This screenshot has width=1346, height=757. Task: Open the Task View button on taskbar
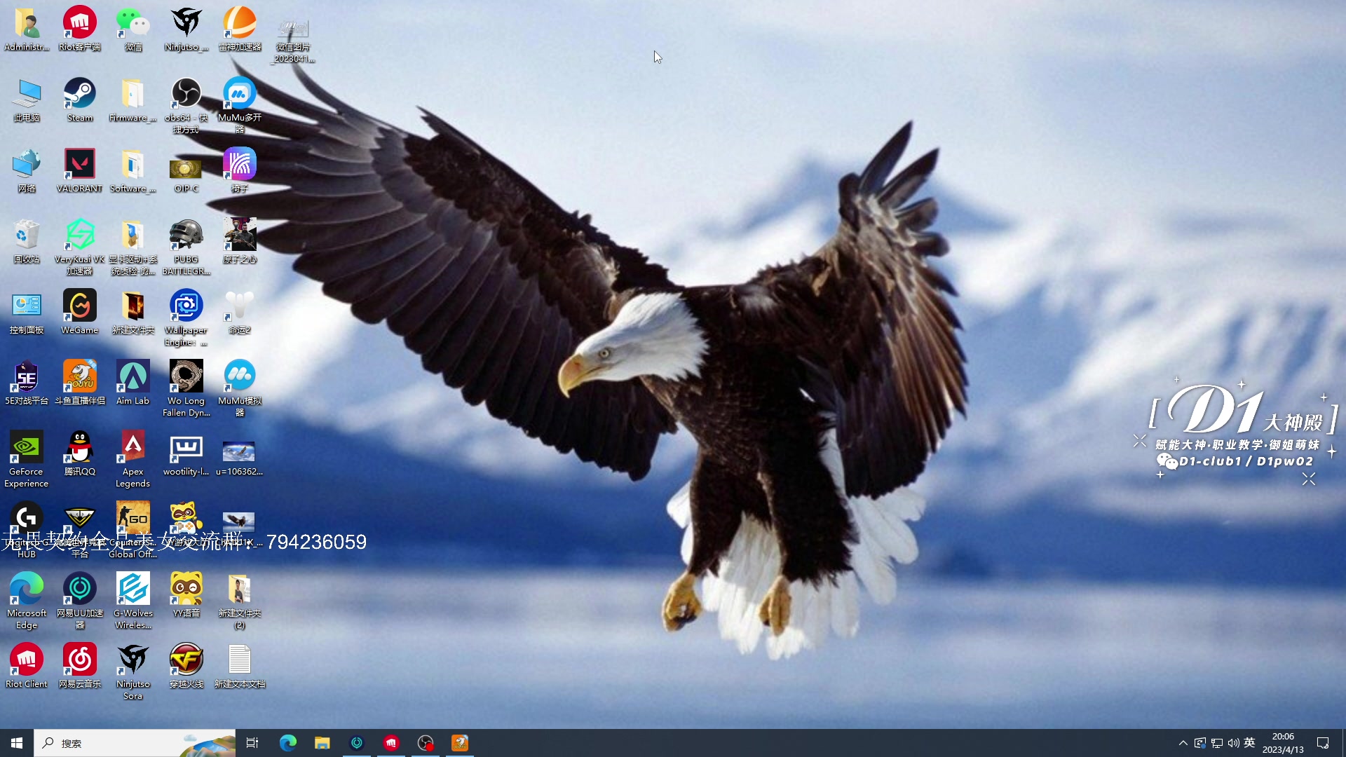(252, 743)
